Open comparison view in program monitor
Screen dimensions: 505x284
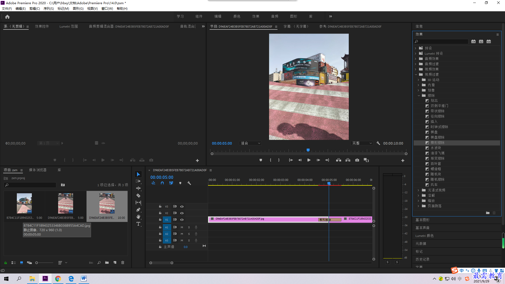pos(366,160)
